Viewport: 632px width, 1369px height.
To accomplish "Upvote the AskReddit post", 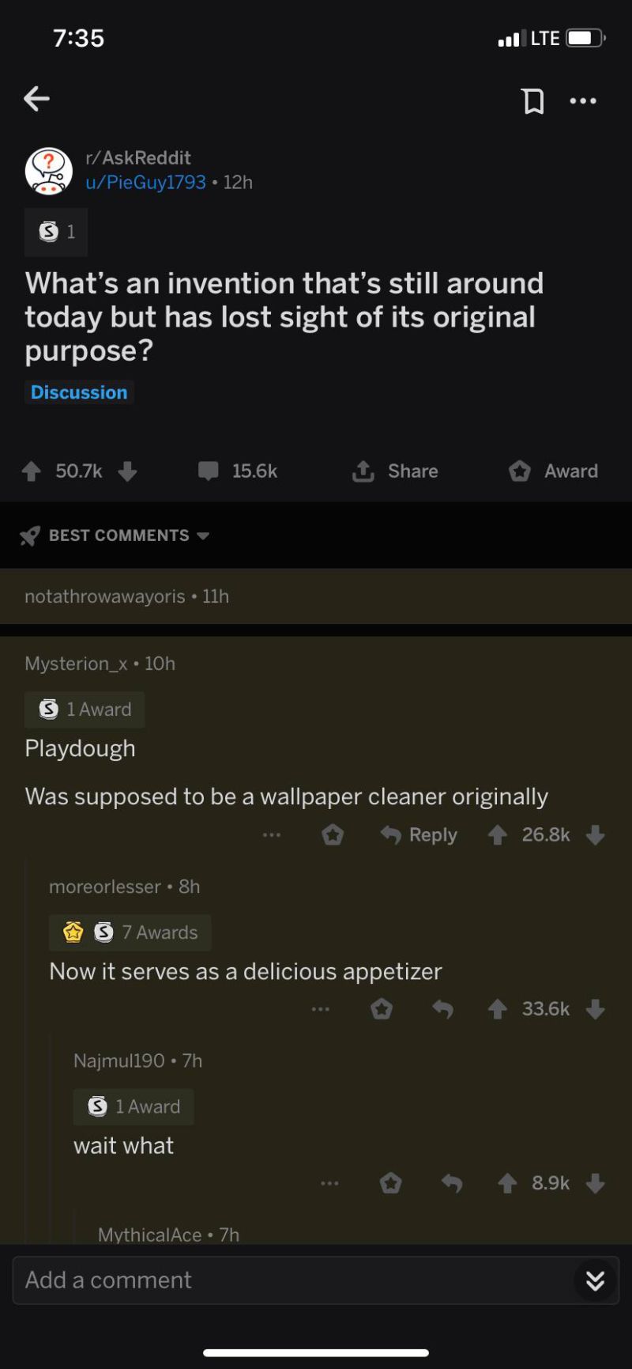I will point(32,471).
